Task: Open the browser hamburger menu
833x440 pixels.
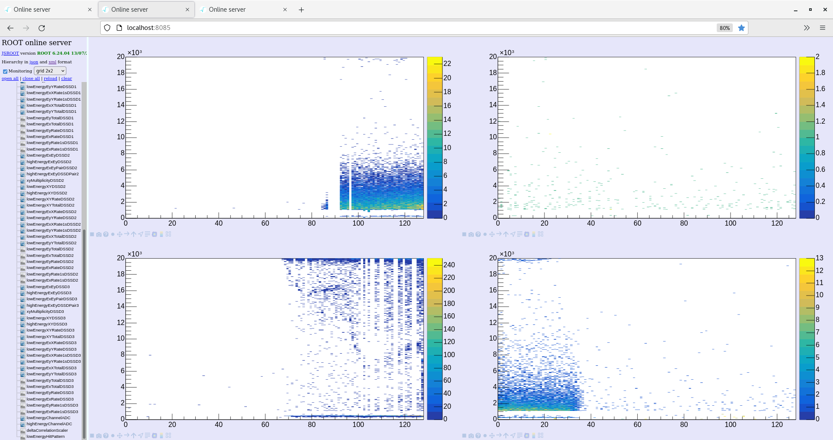Action: coord(822,28)
